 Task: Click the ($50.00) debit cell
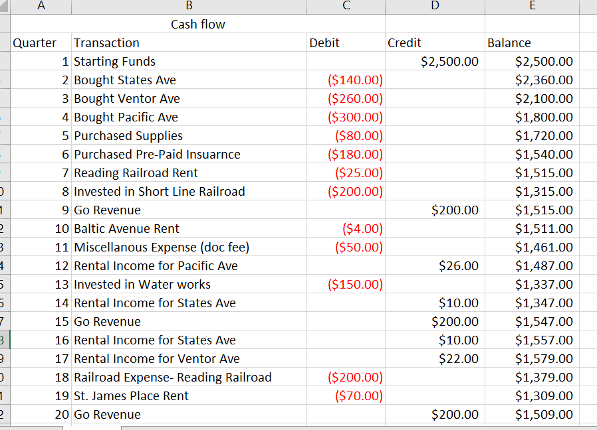[x=346, y=247]
